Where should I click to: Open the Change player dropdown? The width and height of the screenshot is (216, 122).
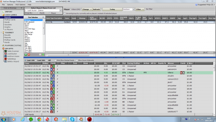pyautogui.click(x=87, y=9)
